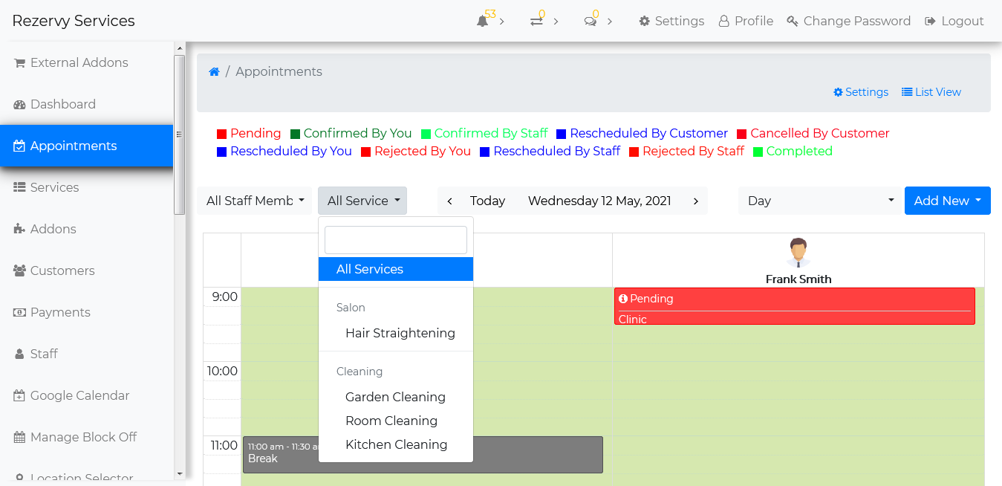Click the transfer arrows icon in header

(536, 22)
